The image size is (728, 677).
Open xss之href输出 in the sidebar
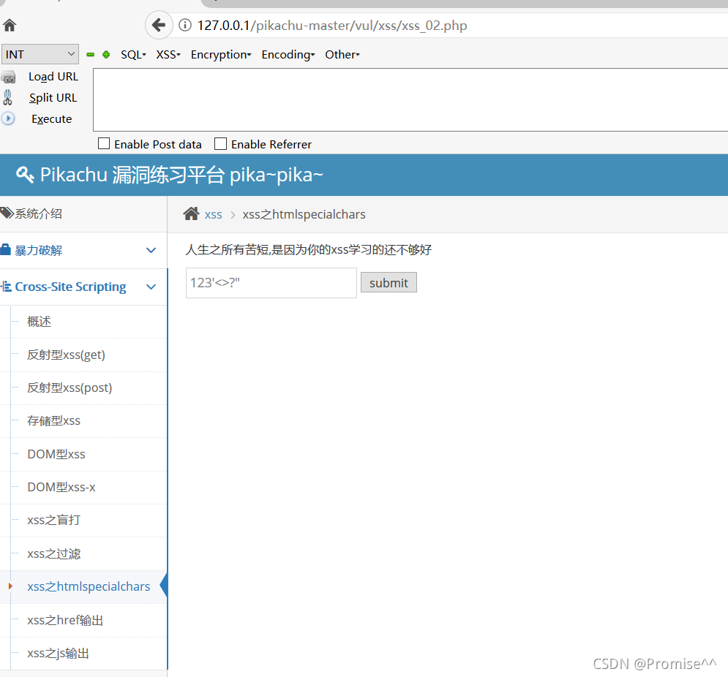point(65,620)
